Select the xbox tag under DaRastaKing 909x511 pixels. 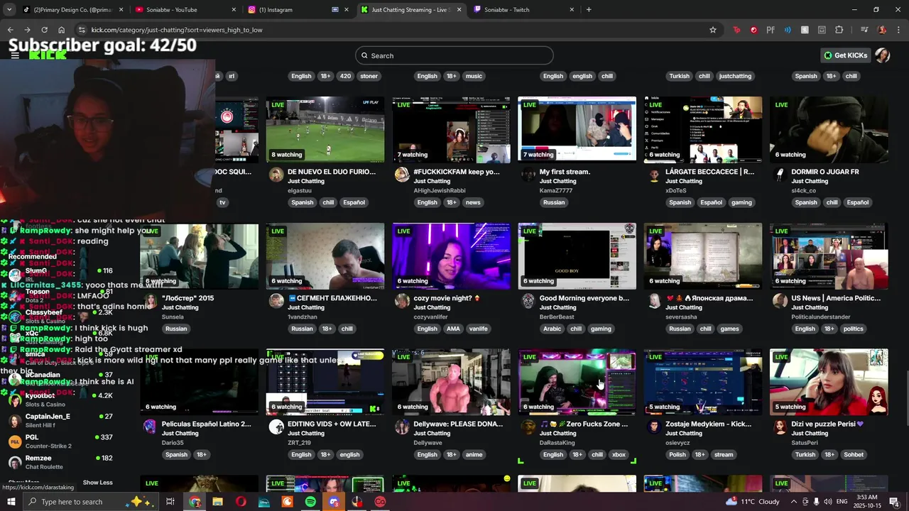pyautogui.click(x=619, y=455)
